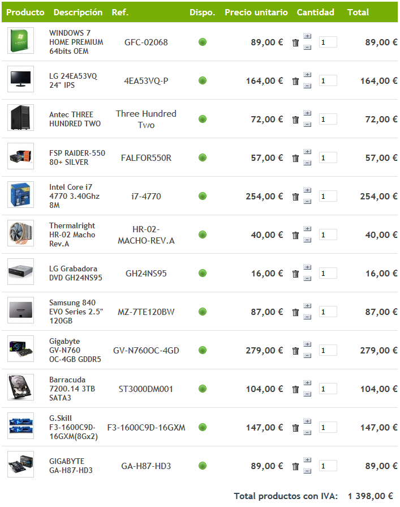Open the LG monitor product thumbnail
The width and height of the screenshot is (400, 507).
(x=21, y=79)
